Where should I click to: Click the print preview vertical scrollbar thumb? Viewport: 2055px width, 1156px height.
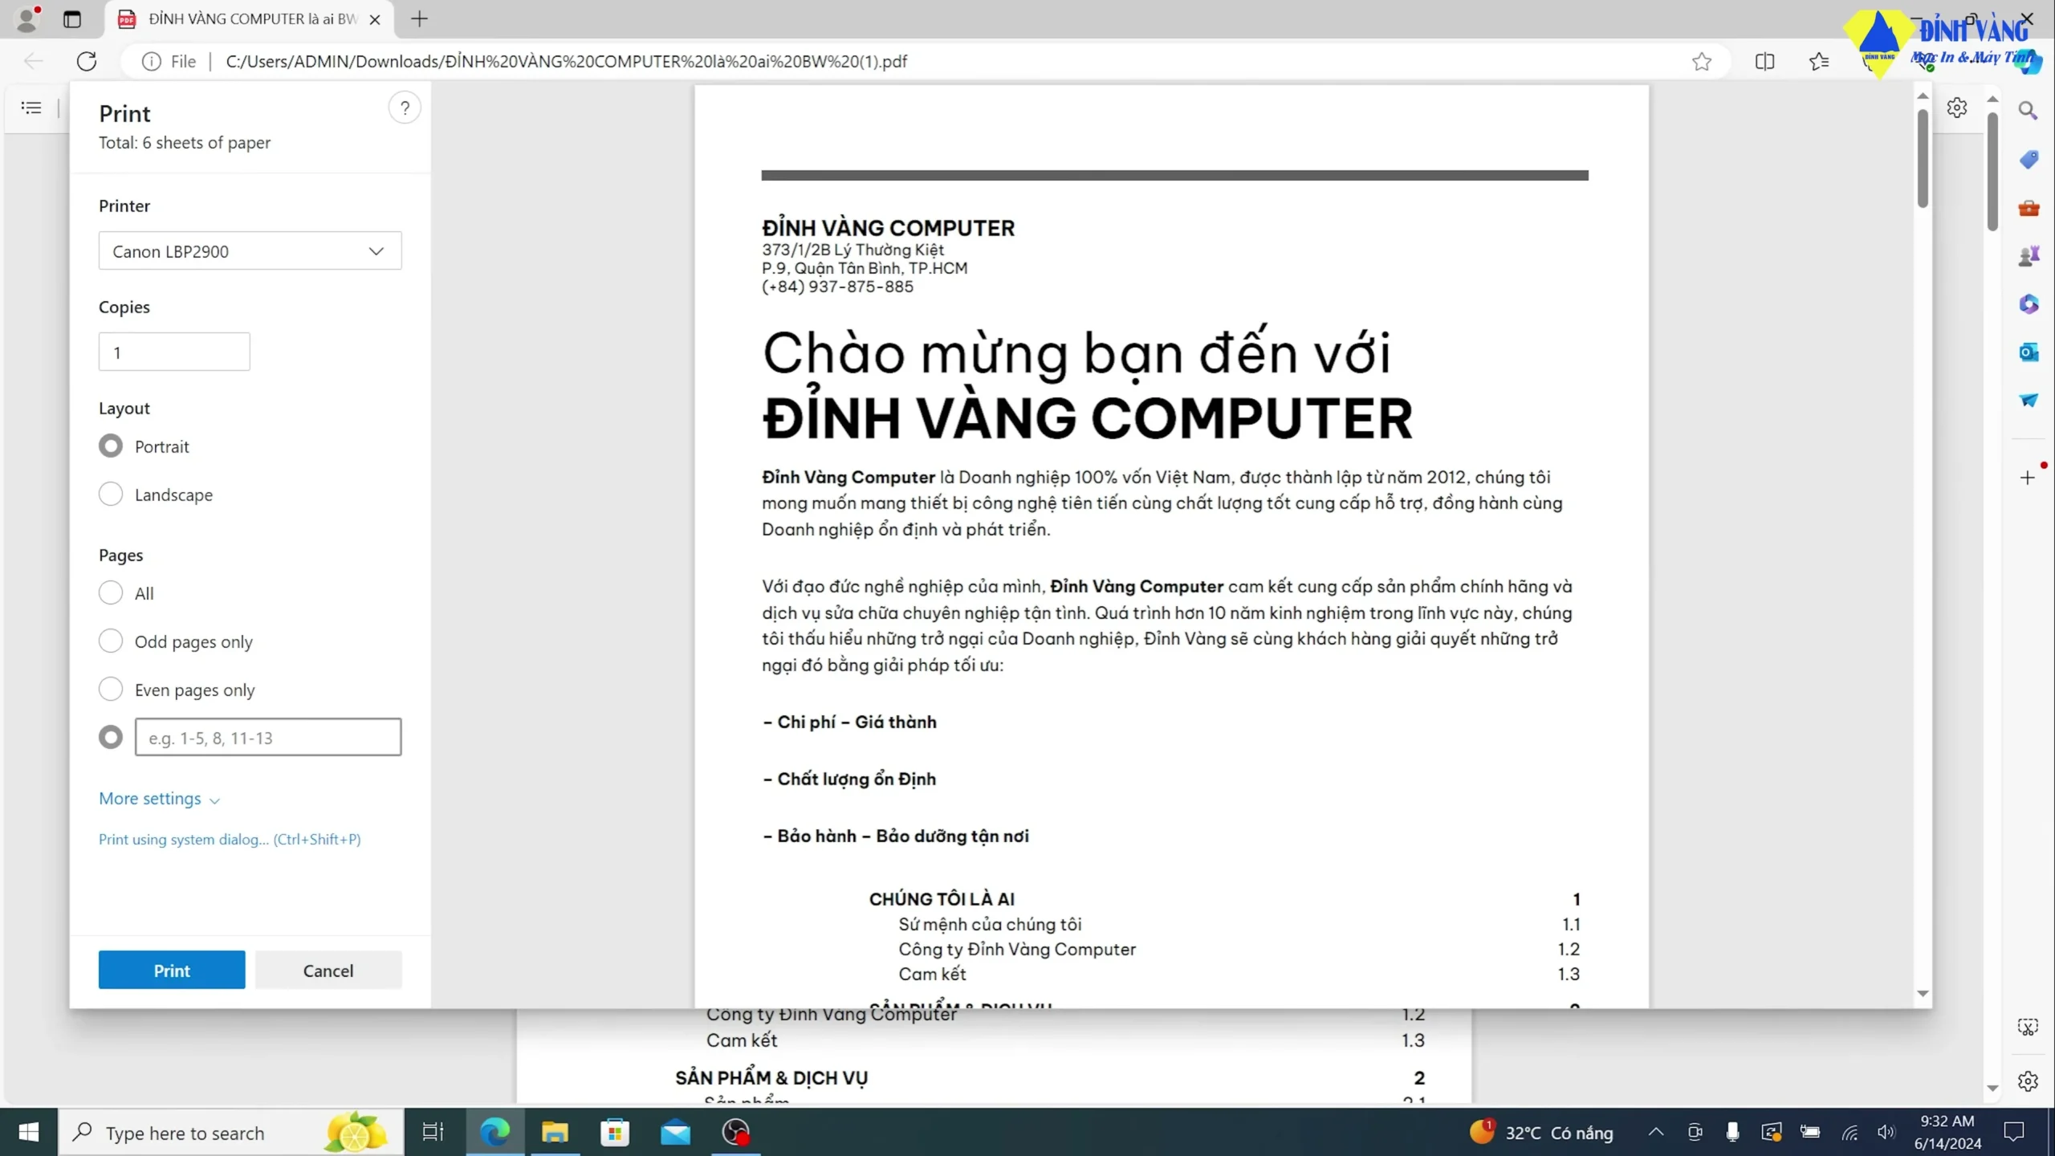click(x=1923, y=159)
